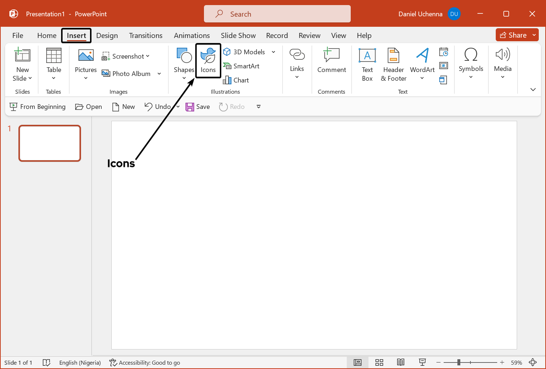Select slide 1 thumbnail

click(50, 143)
